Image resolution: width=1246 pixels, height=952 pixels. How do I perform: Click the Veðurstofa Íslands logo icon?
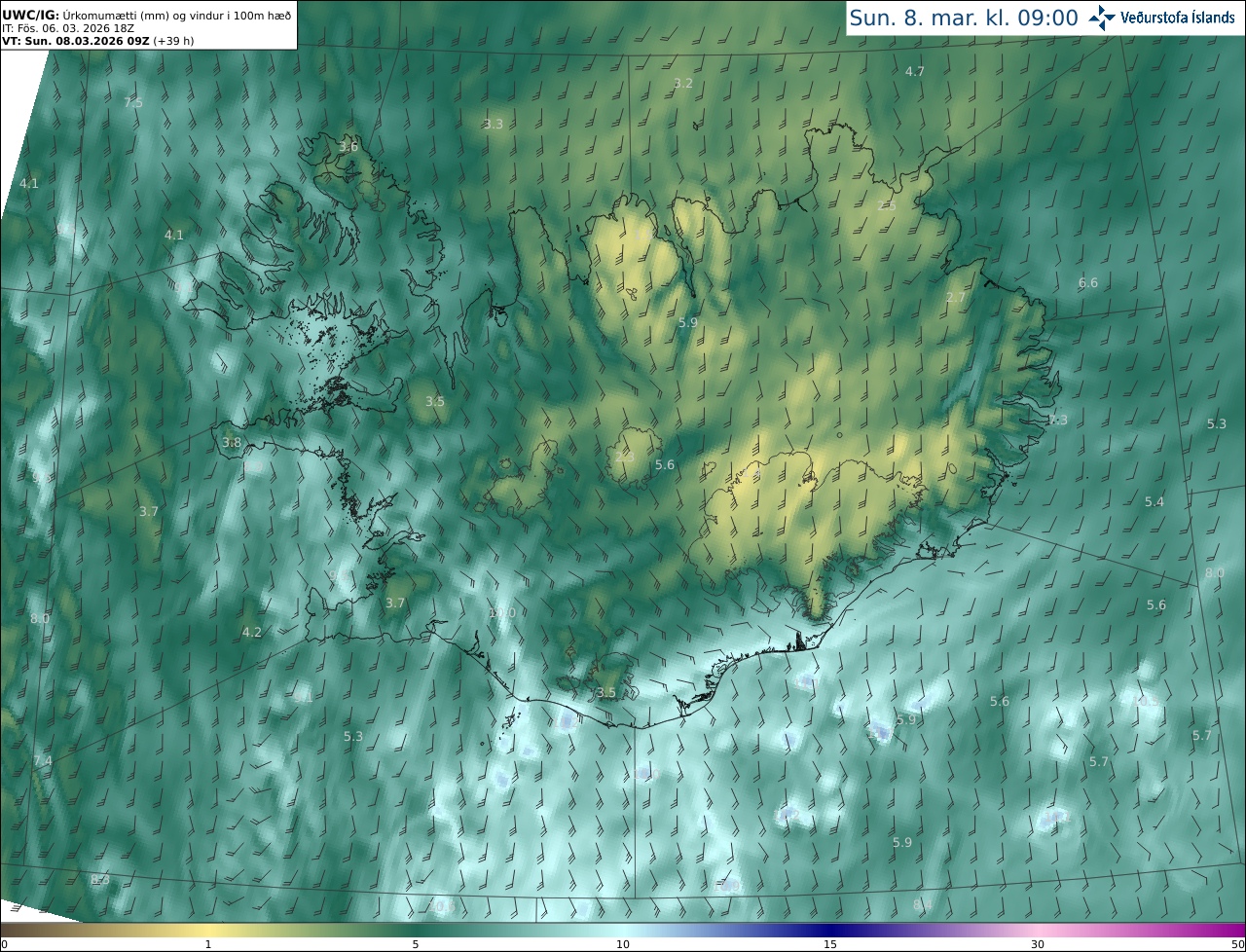[1102, 17]
